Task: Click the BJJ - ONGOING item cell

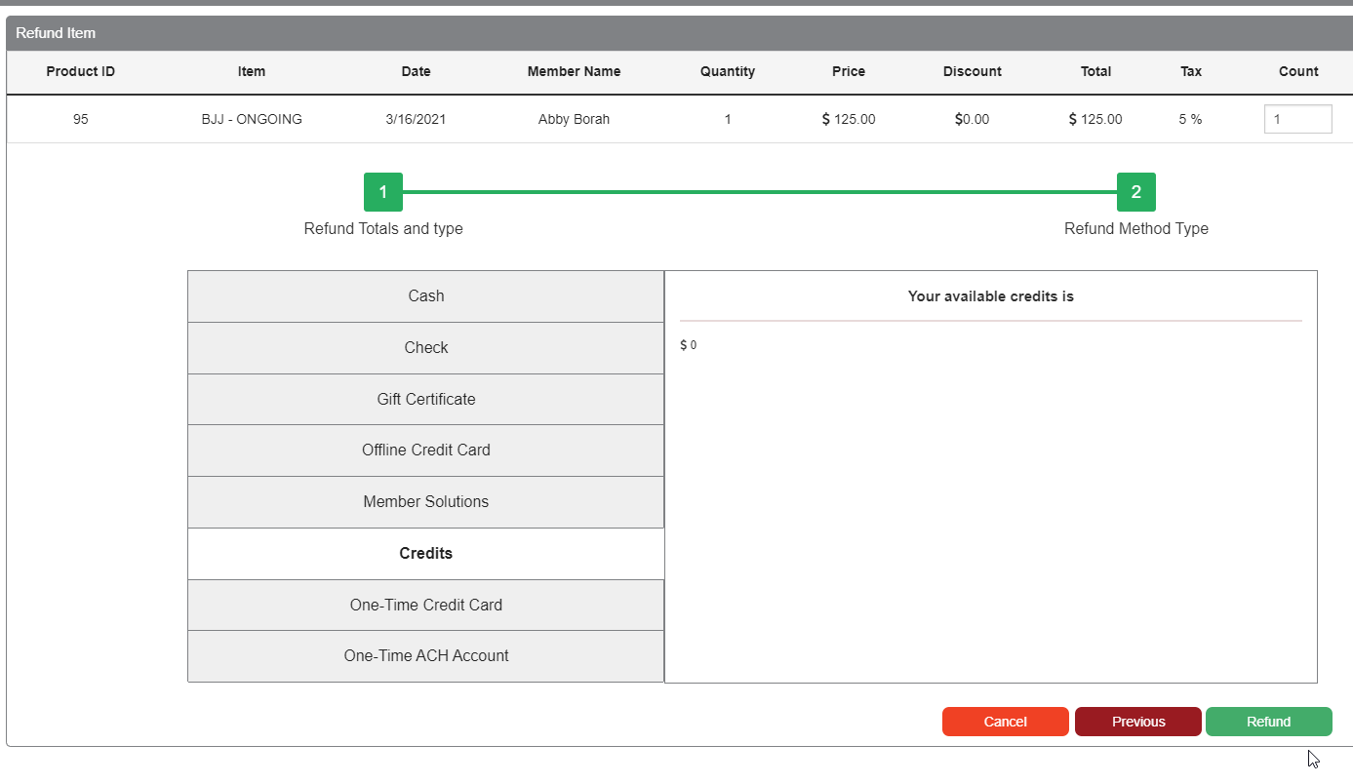Action: tap(252, 119)
